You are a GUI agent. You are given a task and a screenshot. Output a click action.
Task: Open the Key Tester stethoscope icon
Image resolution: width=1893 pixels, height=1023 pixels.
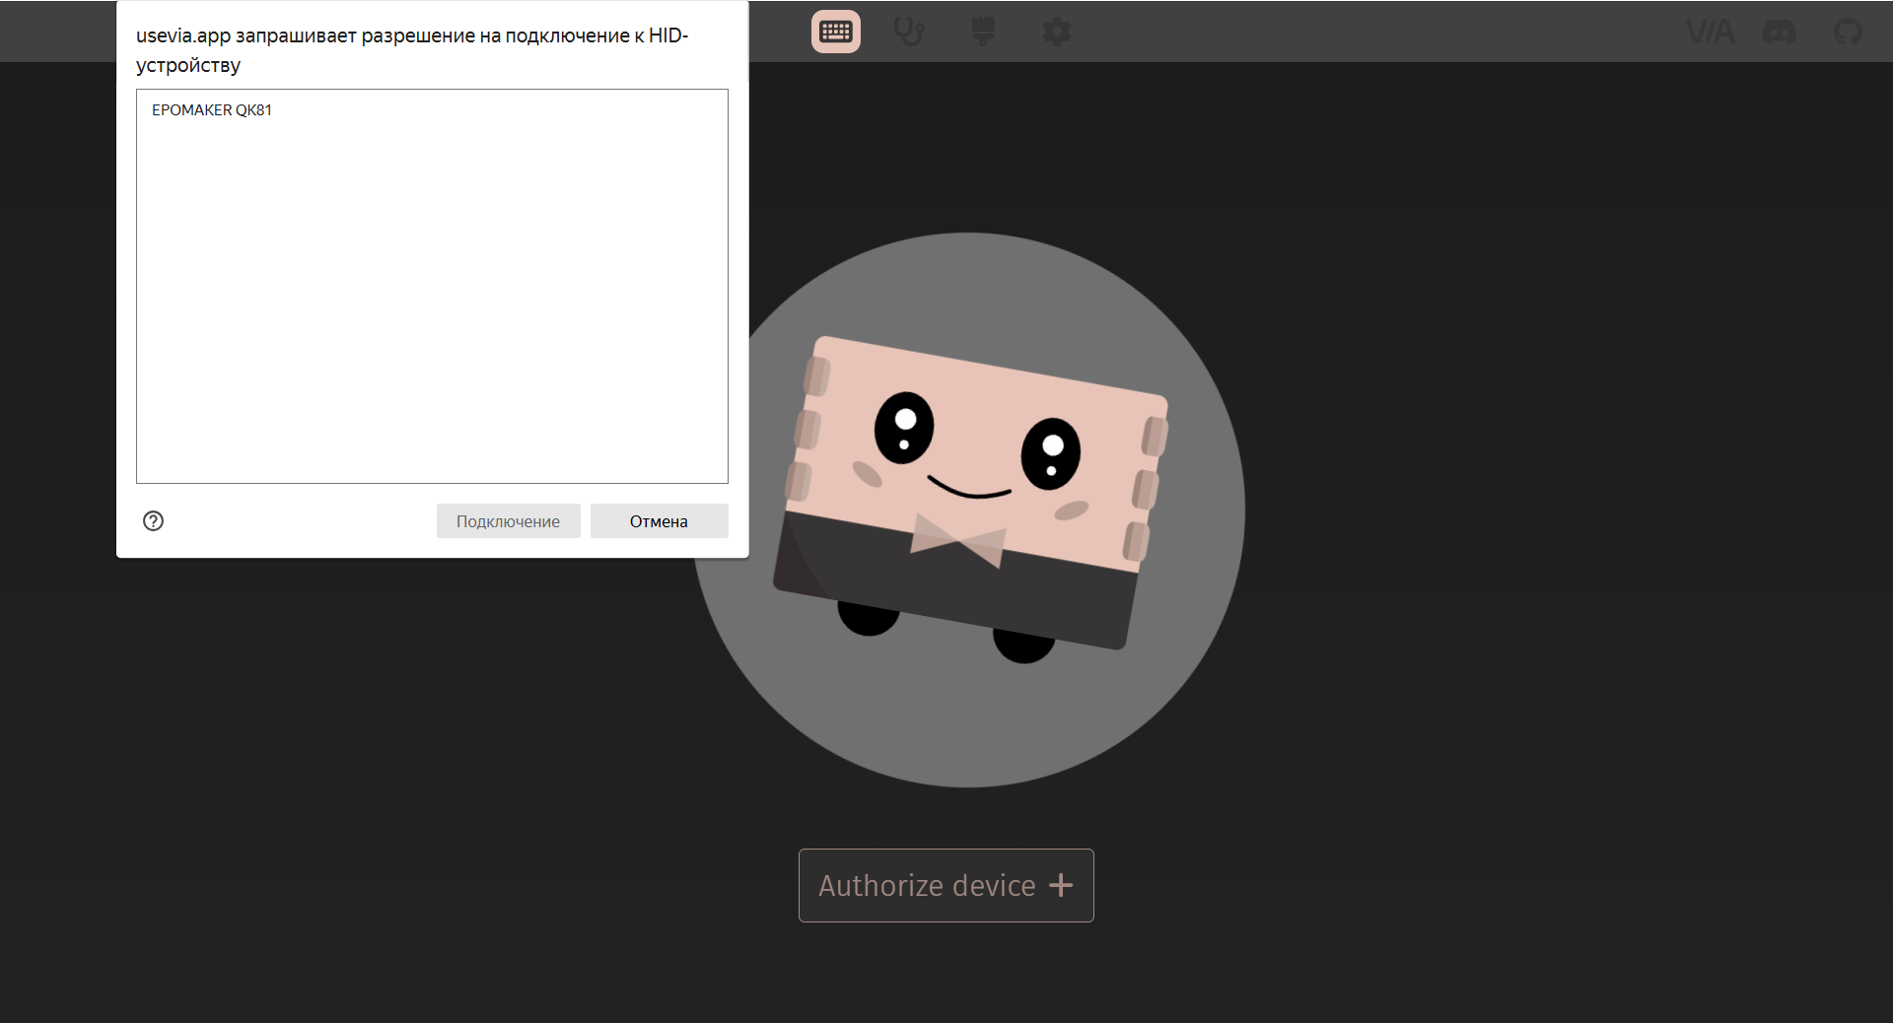[909, 32]
